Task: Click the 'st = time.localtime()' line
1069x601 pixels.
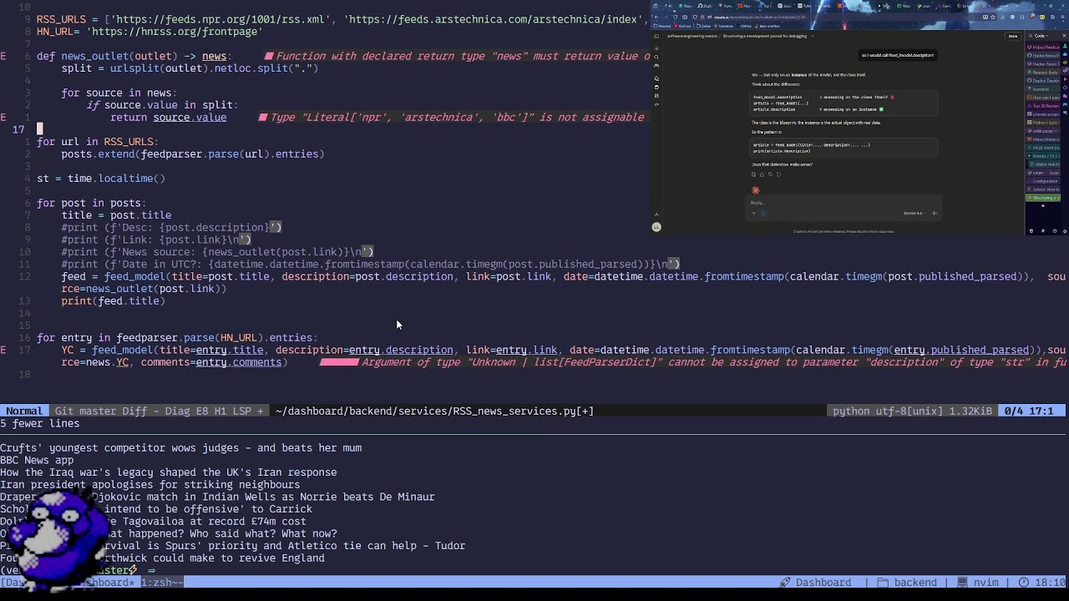Action: click(x=101, y=179)
